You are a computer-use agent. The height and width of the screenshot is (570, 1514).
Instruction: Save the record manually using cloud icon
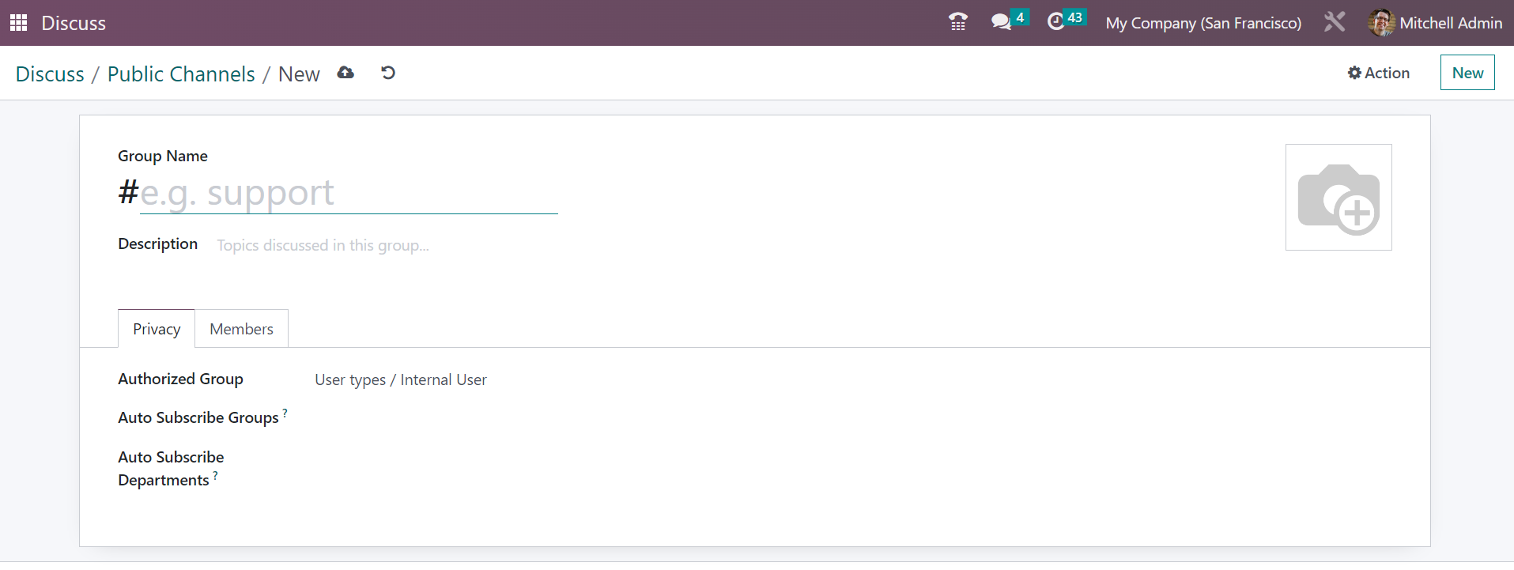pos(345,73)
